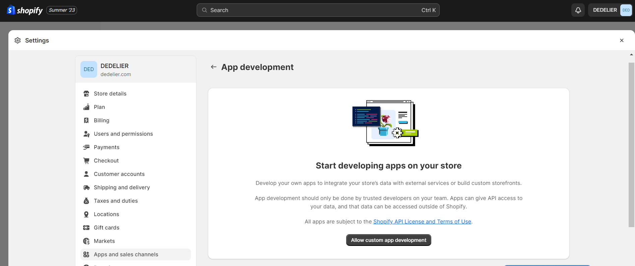Click the Shopify logo in the header
Viewport: 635px width, 266px height.
pyautogui.click(x=25, y=10)
